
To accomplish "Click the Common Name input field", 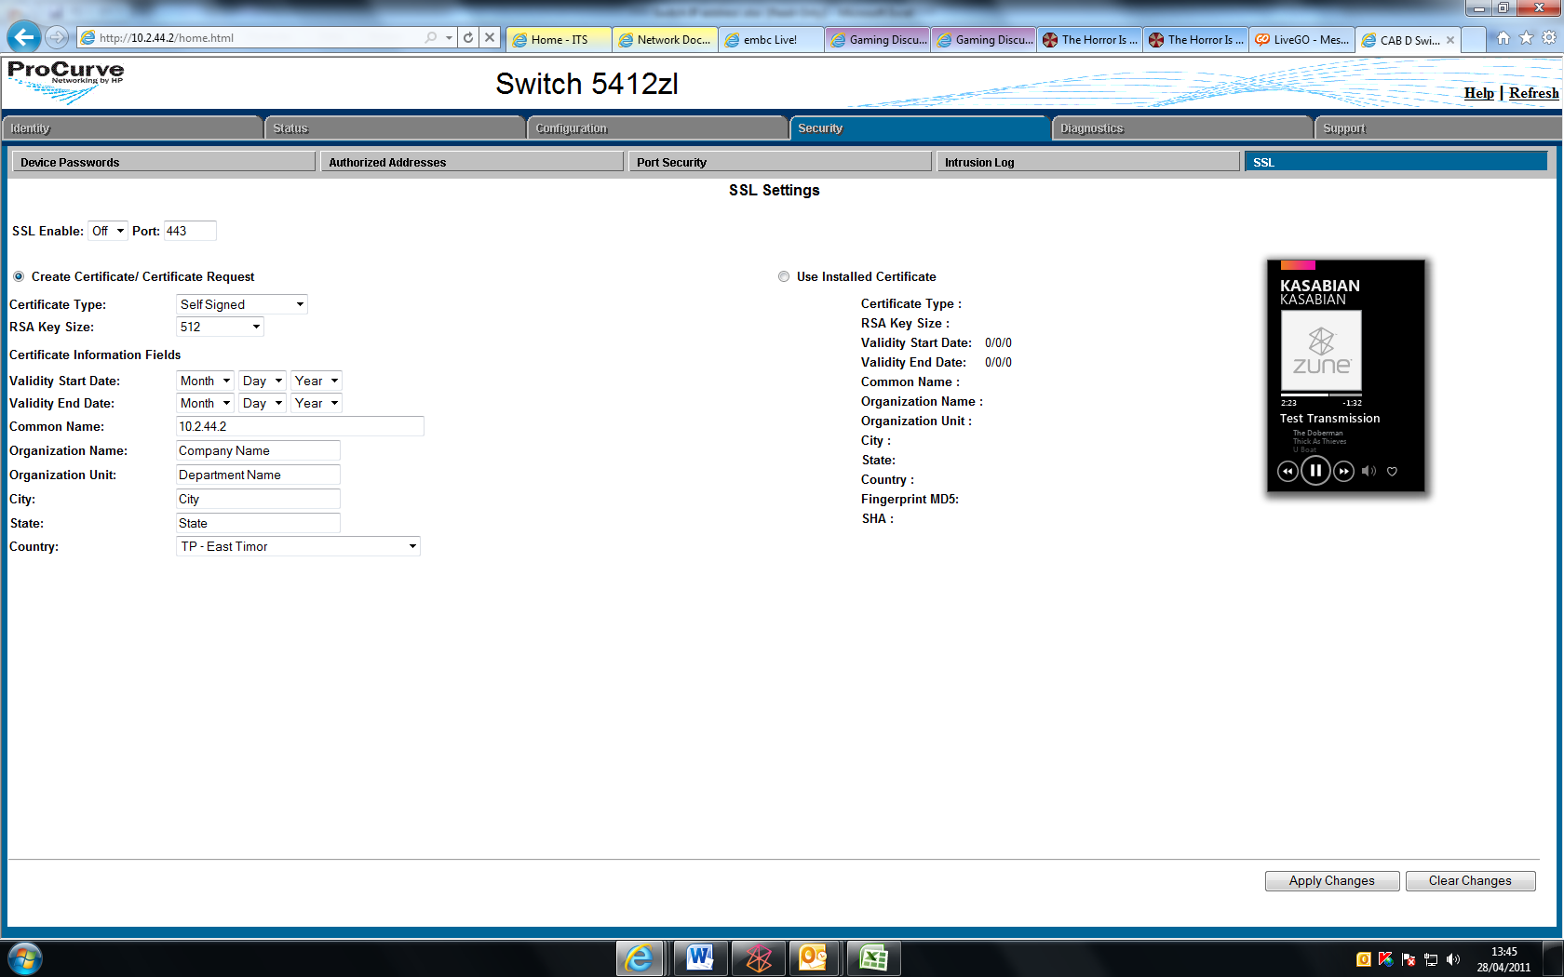I will (300, 426).
